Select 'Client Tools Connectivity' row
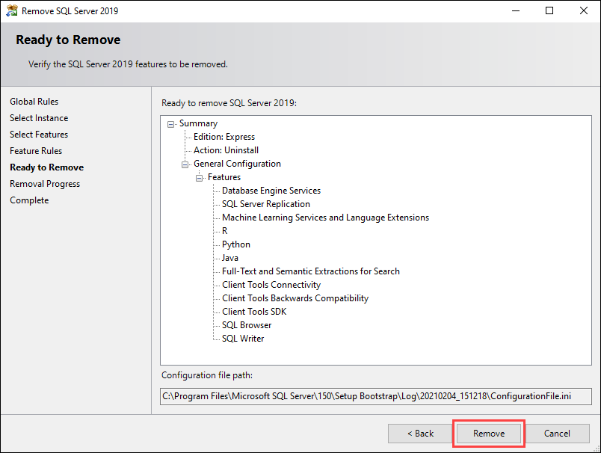601x453 pixels. coord(271,285)
